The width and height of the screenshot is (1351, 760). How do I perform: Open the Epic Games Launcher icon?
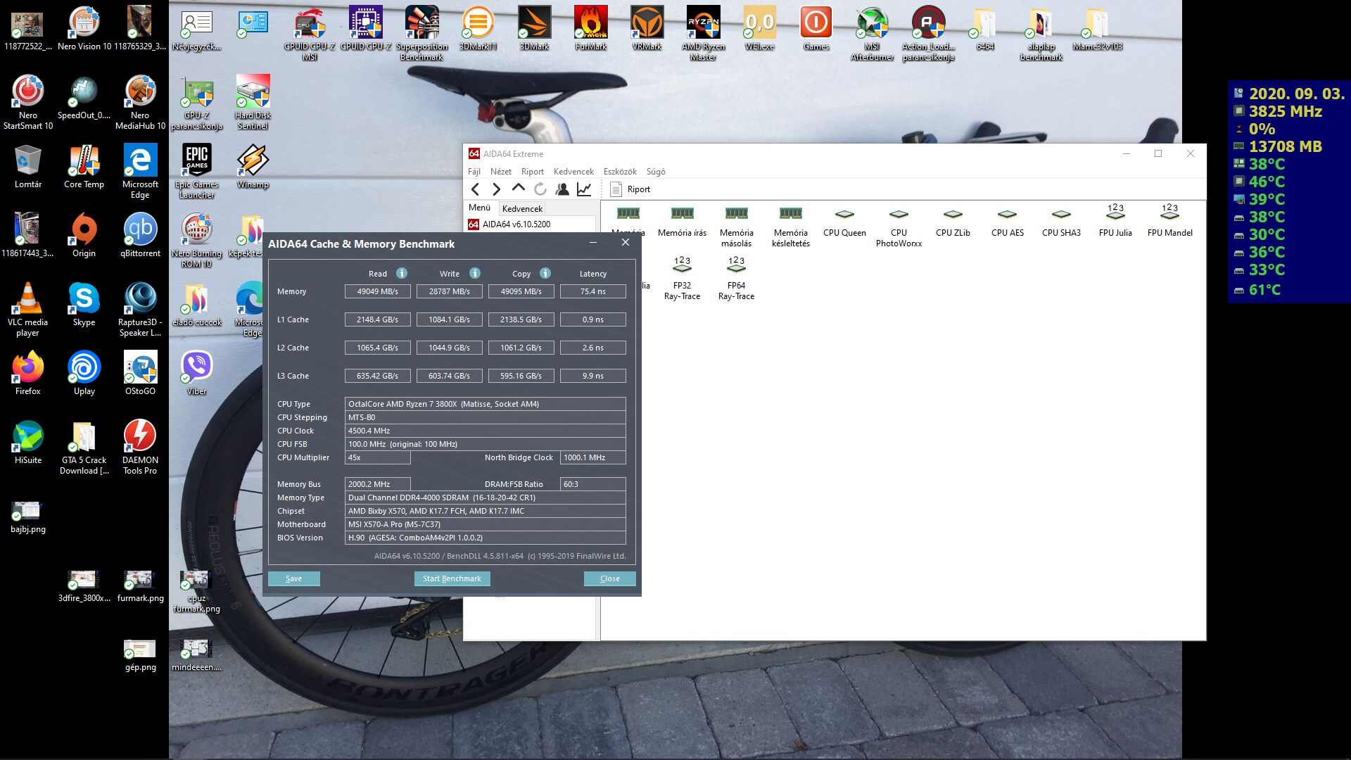click(196, 171)
